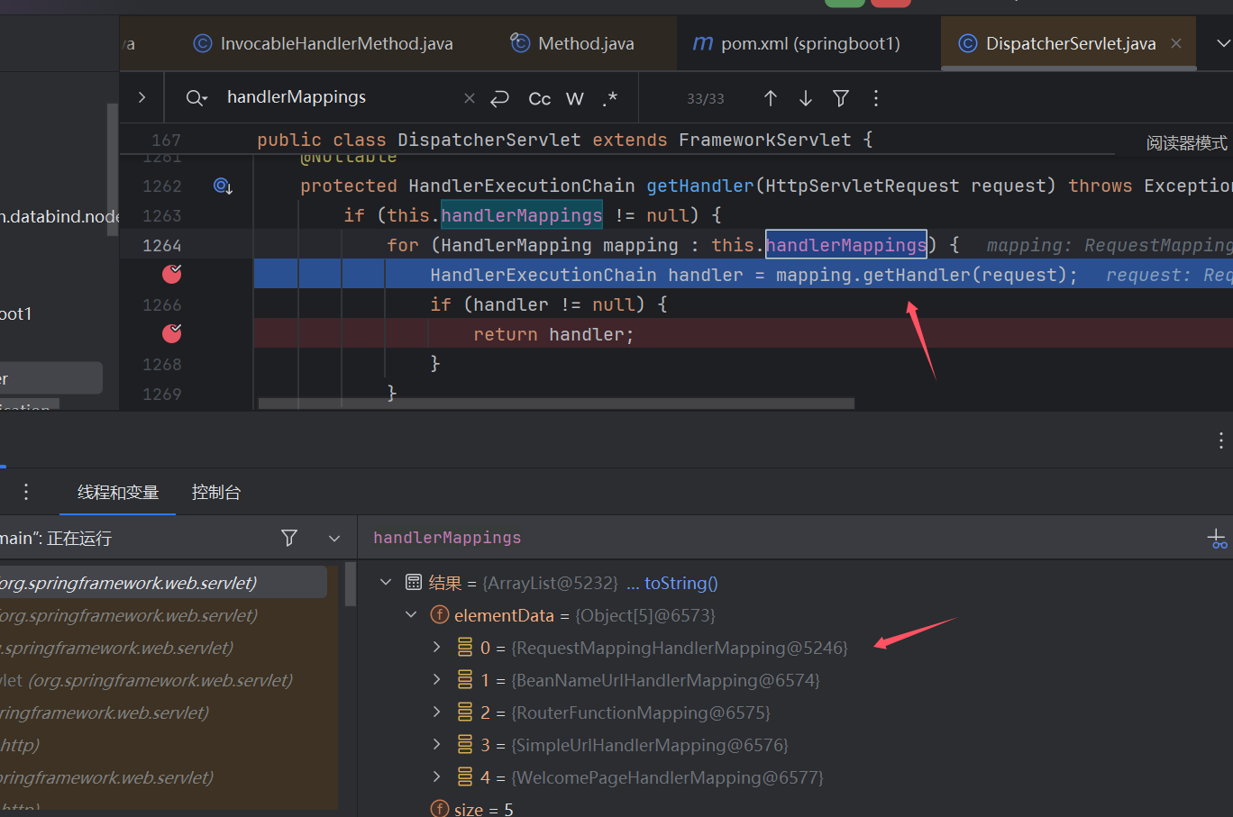Expand element 2 RouterFunctionMapping

pyautogui.click(x=436, y=713)
